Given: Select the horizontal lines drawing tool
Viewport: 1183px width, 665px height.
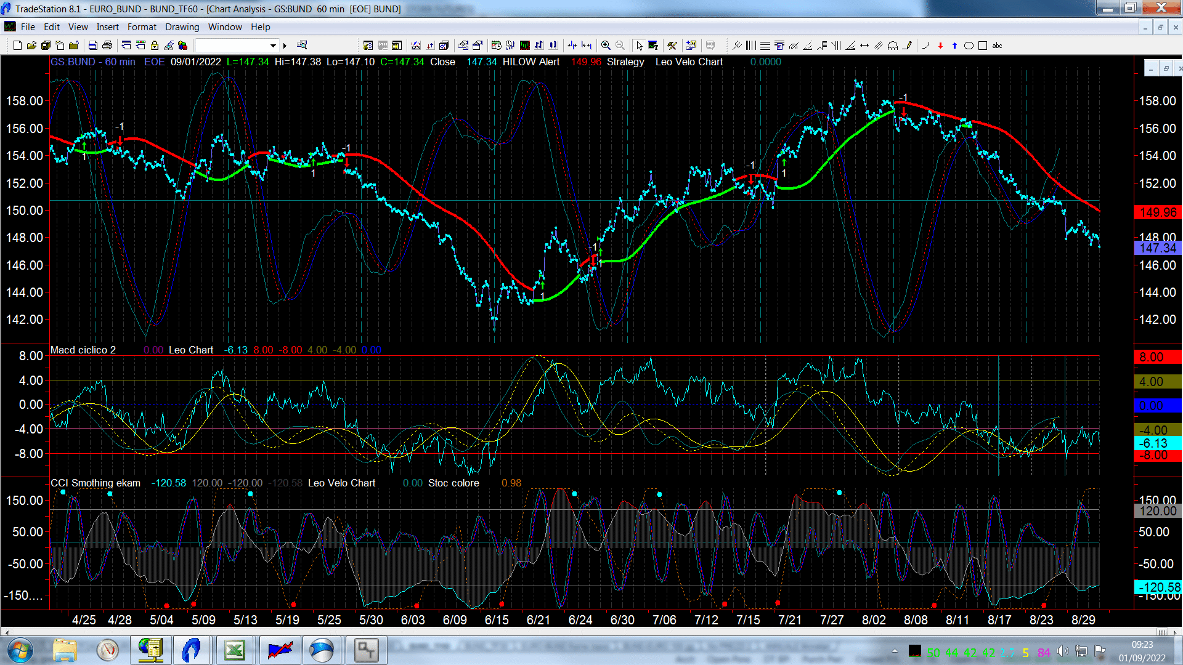Looking at the screenshot, I should [x=765, y=46].
